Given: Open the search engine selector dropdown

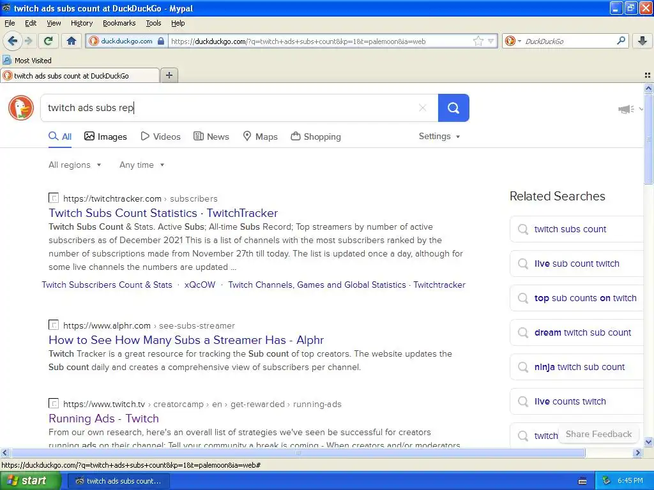Looking at the screenshot, I should pos(513,41).
